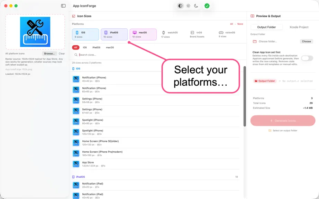Click icon for Home Screen (iPhone SE/older)

point(76,143)
